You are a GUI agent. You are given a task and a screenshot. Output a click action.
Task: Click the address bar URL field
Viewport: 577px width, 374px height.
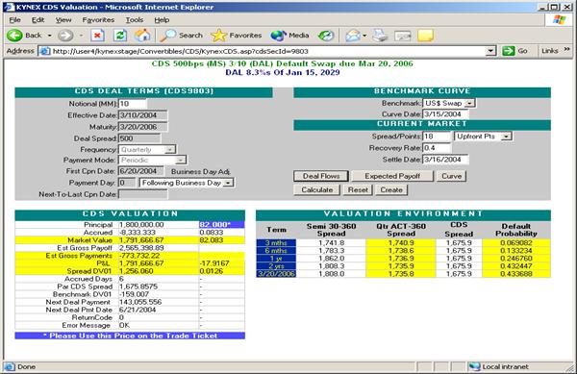tap(268, 51)
